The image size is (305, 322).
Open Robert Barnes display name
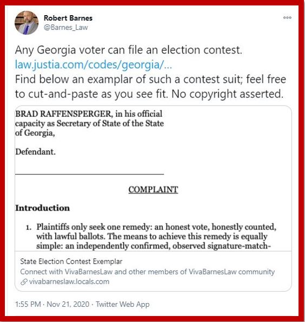tap(68, 18)
